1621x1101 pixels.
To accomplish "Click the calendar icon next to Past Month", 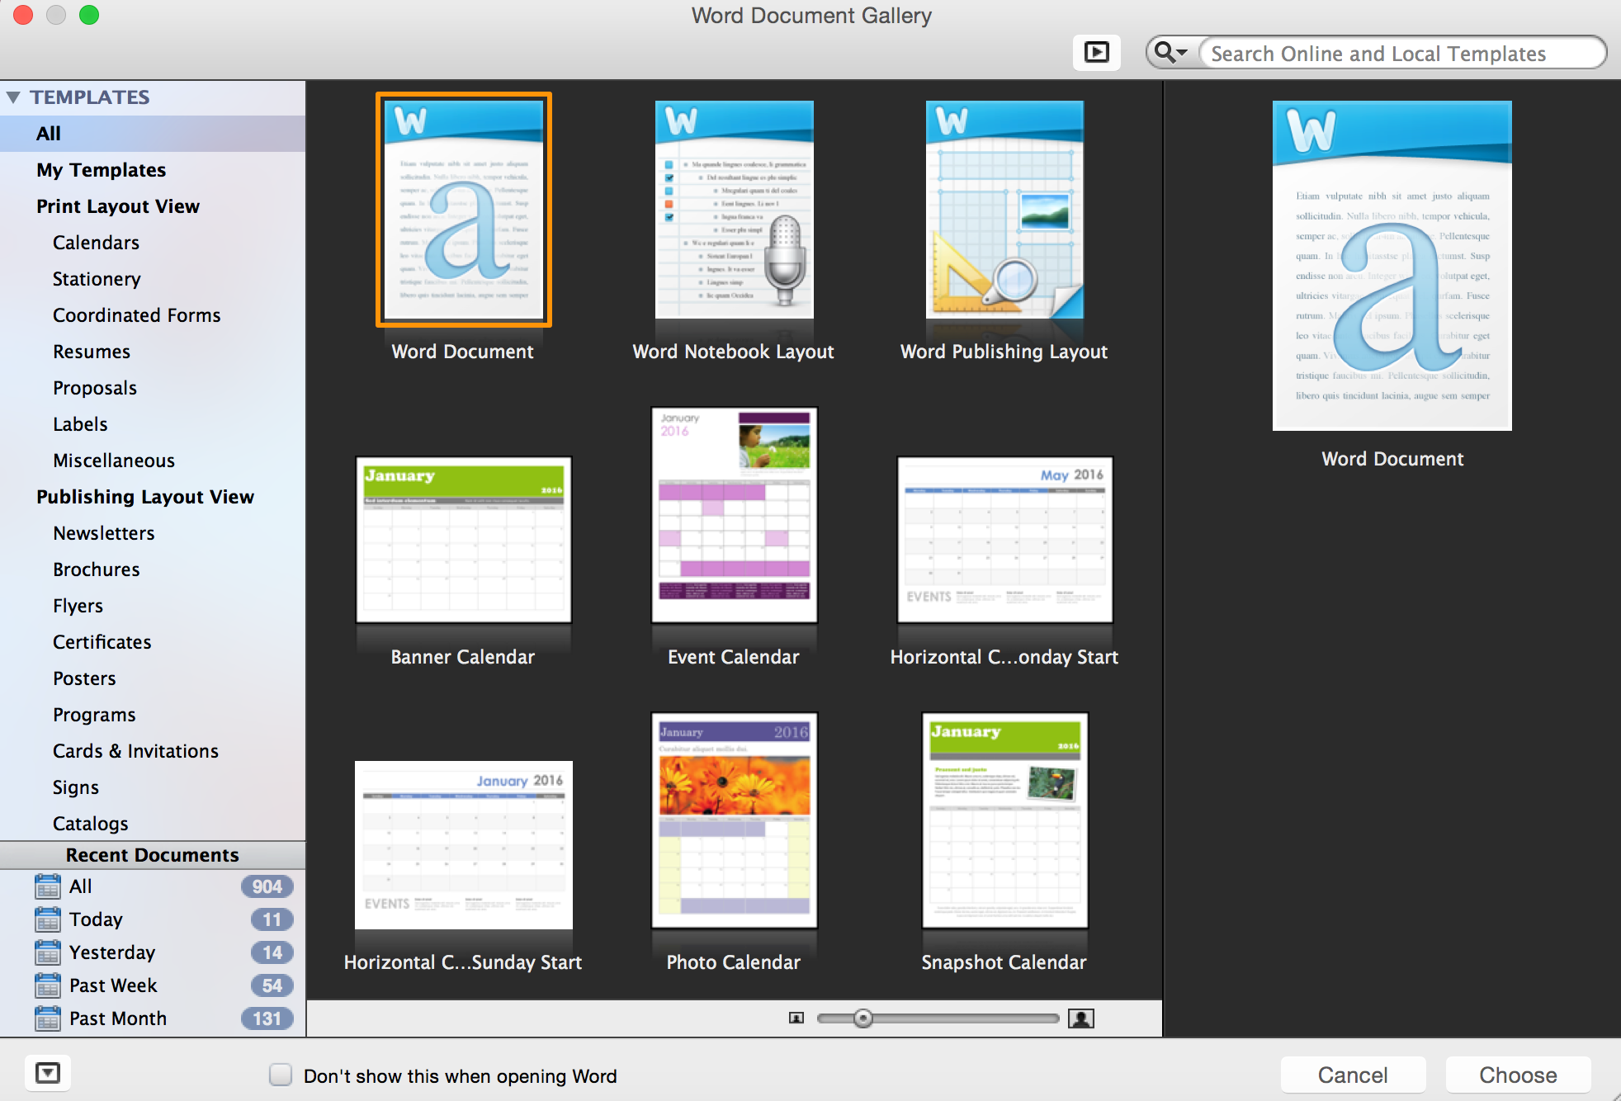I will [47, 1018].
